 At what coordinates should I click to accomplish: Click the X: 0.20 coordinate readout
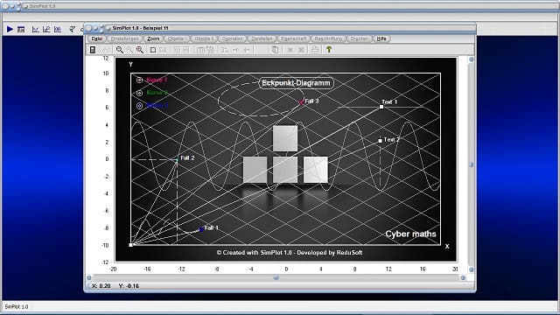coord(101,286)
